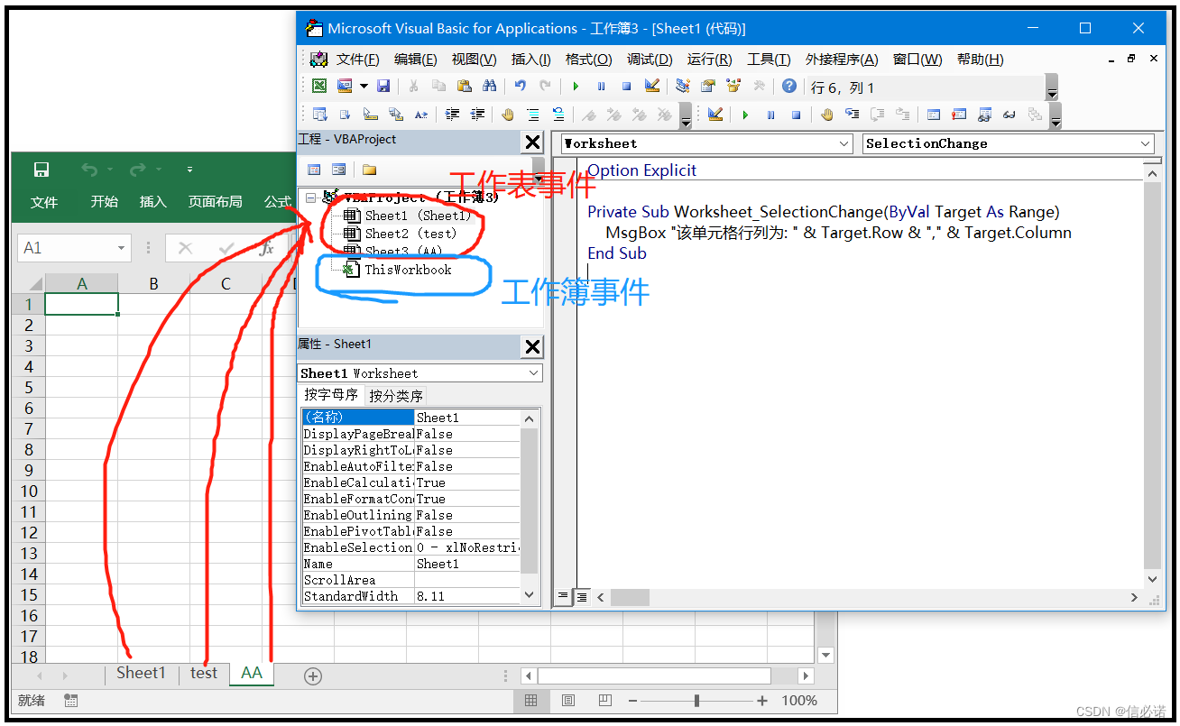The width and height of the screenshot is (1180, 726).
Task: Open Excel Name Box dropdown arrow
Action: point(122,248)
